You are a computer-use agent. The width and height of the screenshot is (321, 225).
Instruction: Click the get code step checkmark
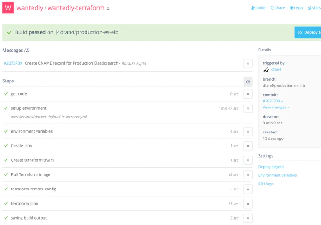6,94
